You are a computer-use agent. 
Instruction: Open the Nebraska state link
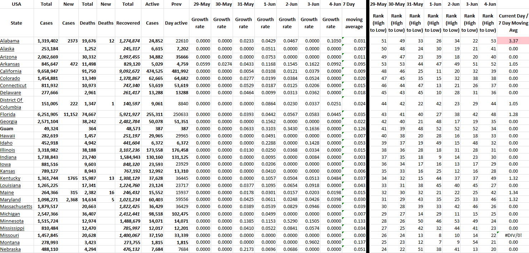point(10,249)
